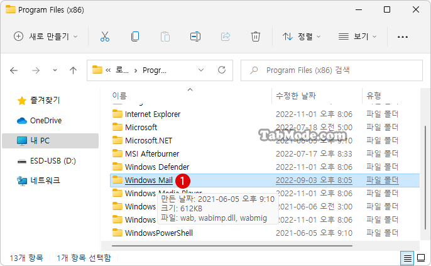
Task: Click the 1개 항목 선택함 status text
Action: pyautogui.click(x=84, y=258)
